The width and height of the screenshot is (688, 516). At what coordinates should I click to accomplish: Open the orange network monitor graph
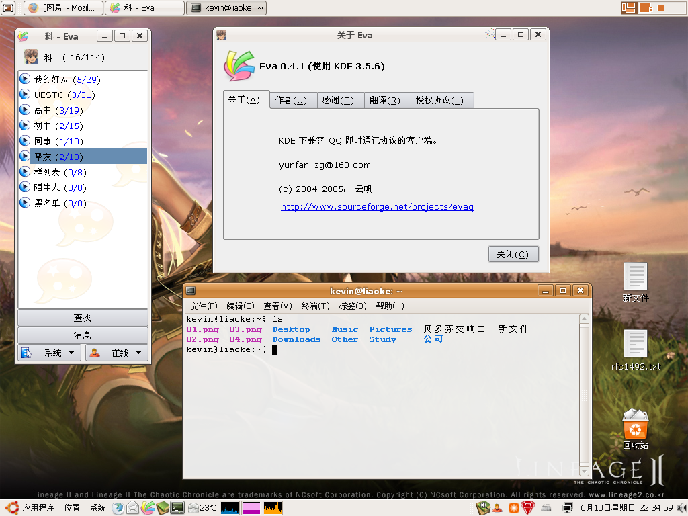click(273, 508)
